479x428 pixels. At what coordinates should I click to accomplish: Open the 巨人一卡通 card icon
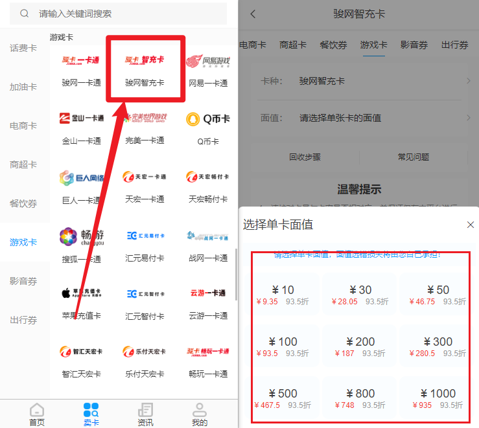(81, 178)
